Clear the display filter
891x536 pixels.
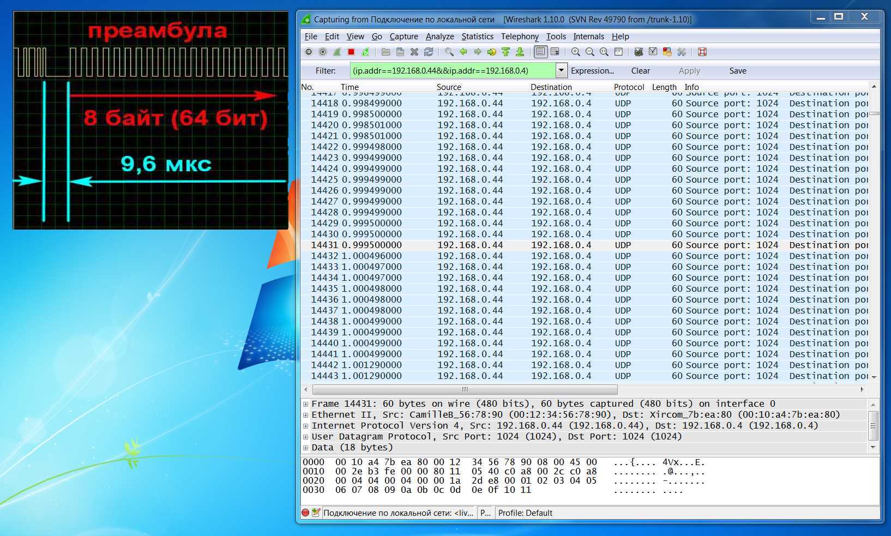click(641, 71)
